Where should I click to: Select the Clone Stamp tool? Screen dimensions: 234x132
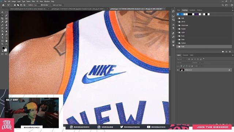click(6, 25)
